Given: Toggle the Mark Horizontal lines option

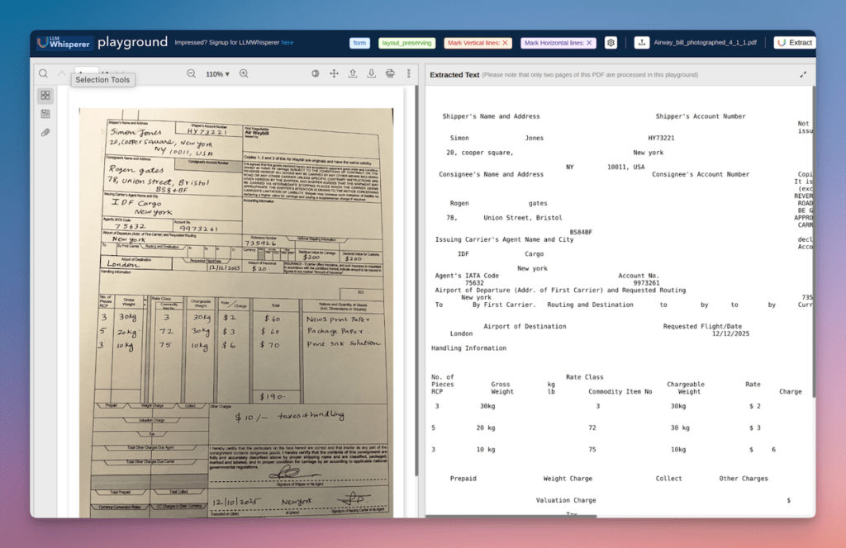Looking at the screenshot, I should (x=558, y=43).
